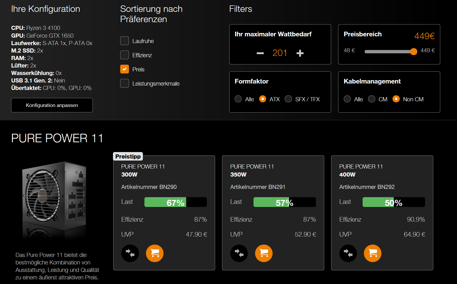
Task: Click the orange 449€ price value
Action: pos(425,36)
